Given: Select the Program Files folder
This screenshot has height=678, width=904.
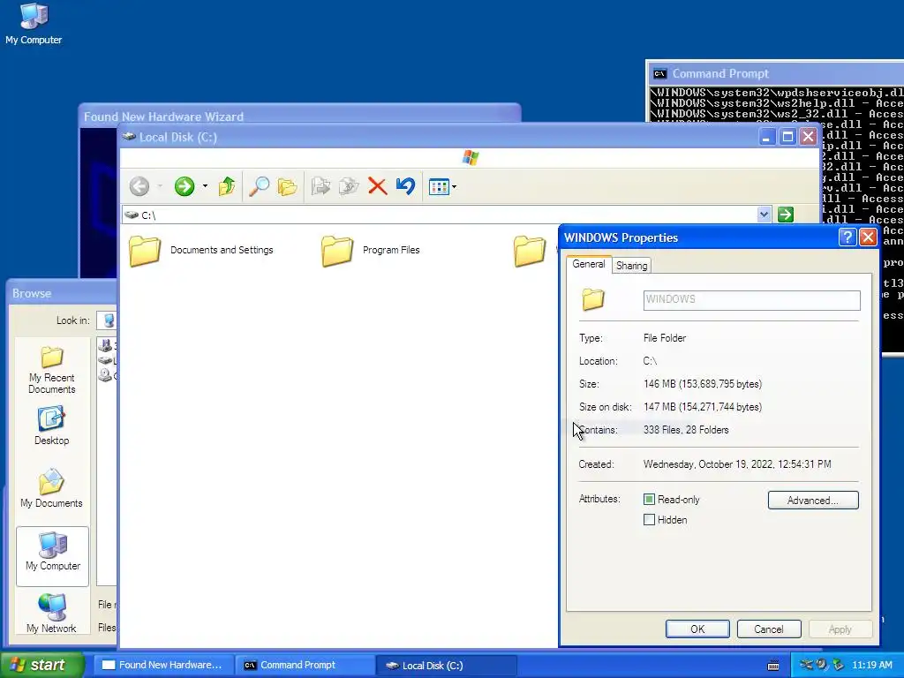Looking at the screenshot, I should (x=371, y=250).
